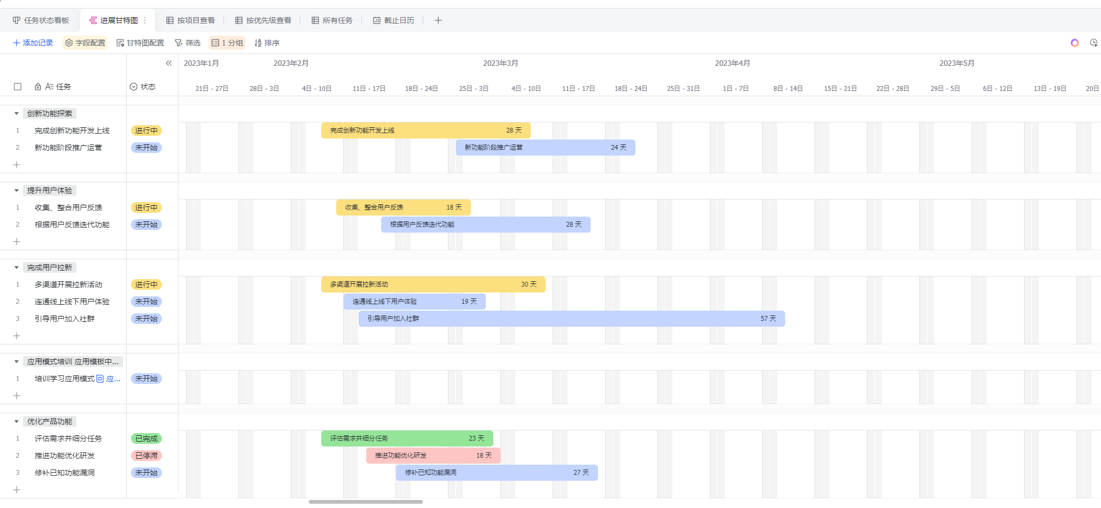Open the 筛选 filter tool
The image size is (1101, 508).
pos(188,43)
